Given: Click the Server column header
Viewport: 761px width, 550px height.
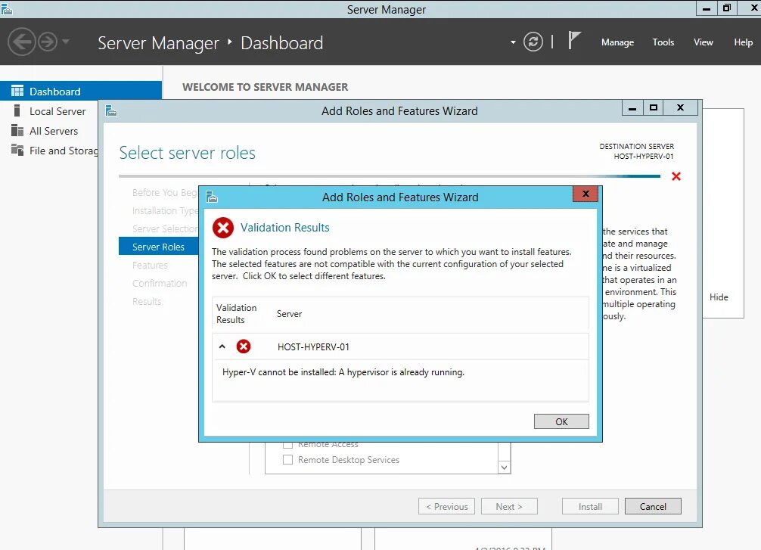Looking at the screenshot, I should click(289, 314).
